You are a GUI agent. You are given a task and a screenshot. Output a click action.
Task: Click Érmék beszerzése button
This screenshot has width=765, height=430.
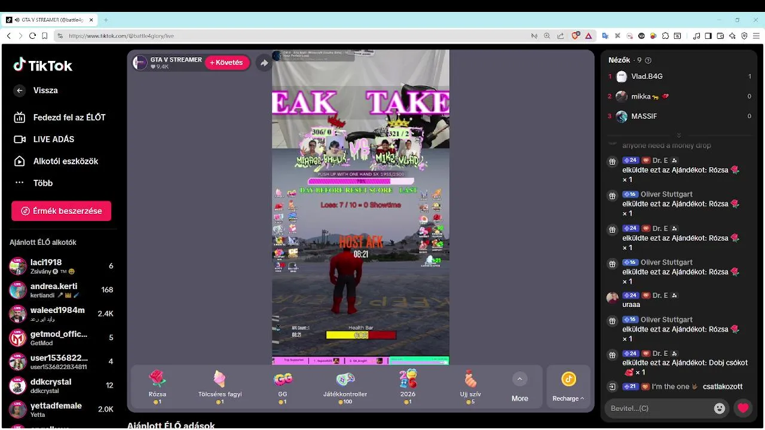click(61, 211)
